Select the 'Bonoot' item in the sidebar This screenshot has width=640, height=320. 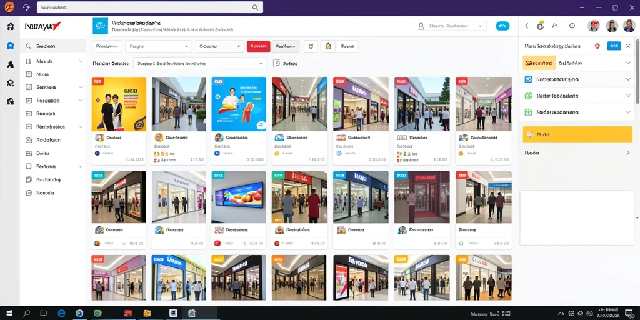click(x=52, y=114)
